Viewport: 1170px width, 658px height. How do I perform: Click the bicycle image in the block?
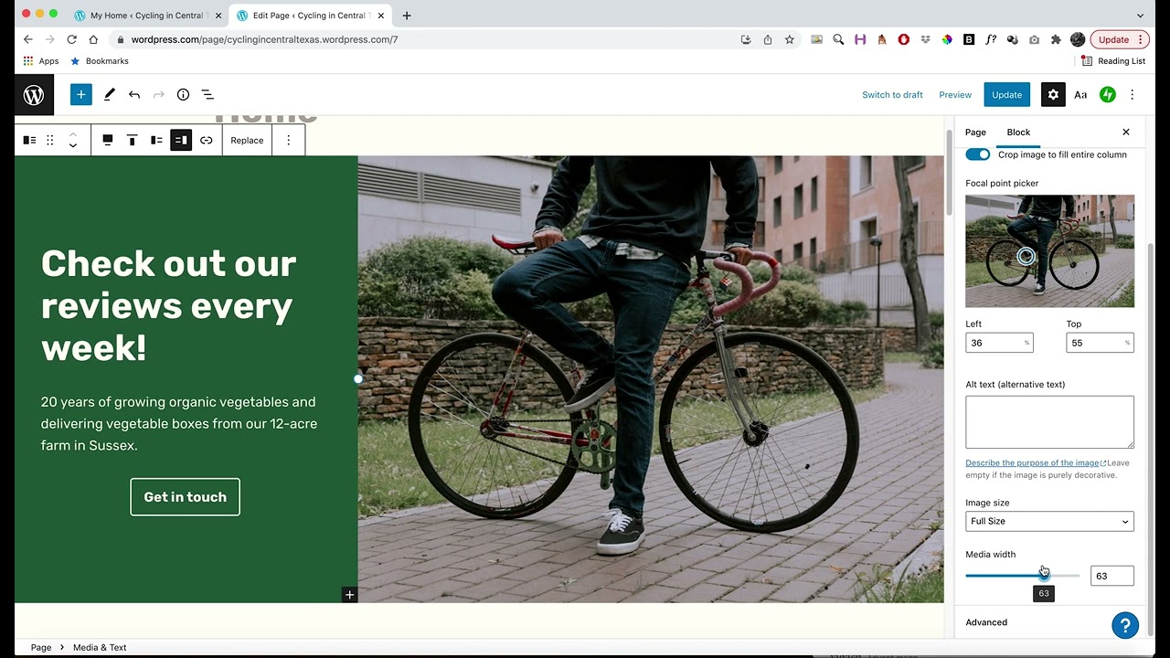click(x=651, y=379)
